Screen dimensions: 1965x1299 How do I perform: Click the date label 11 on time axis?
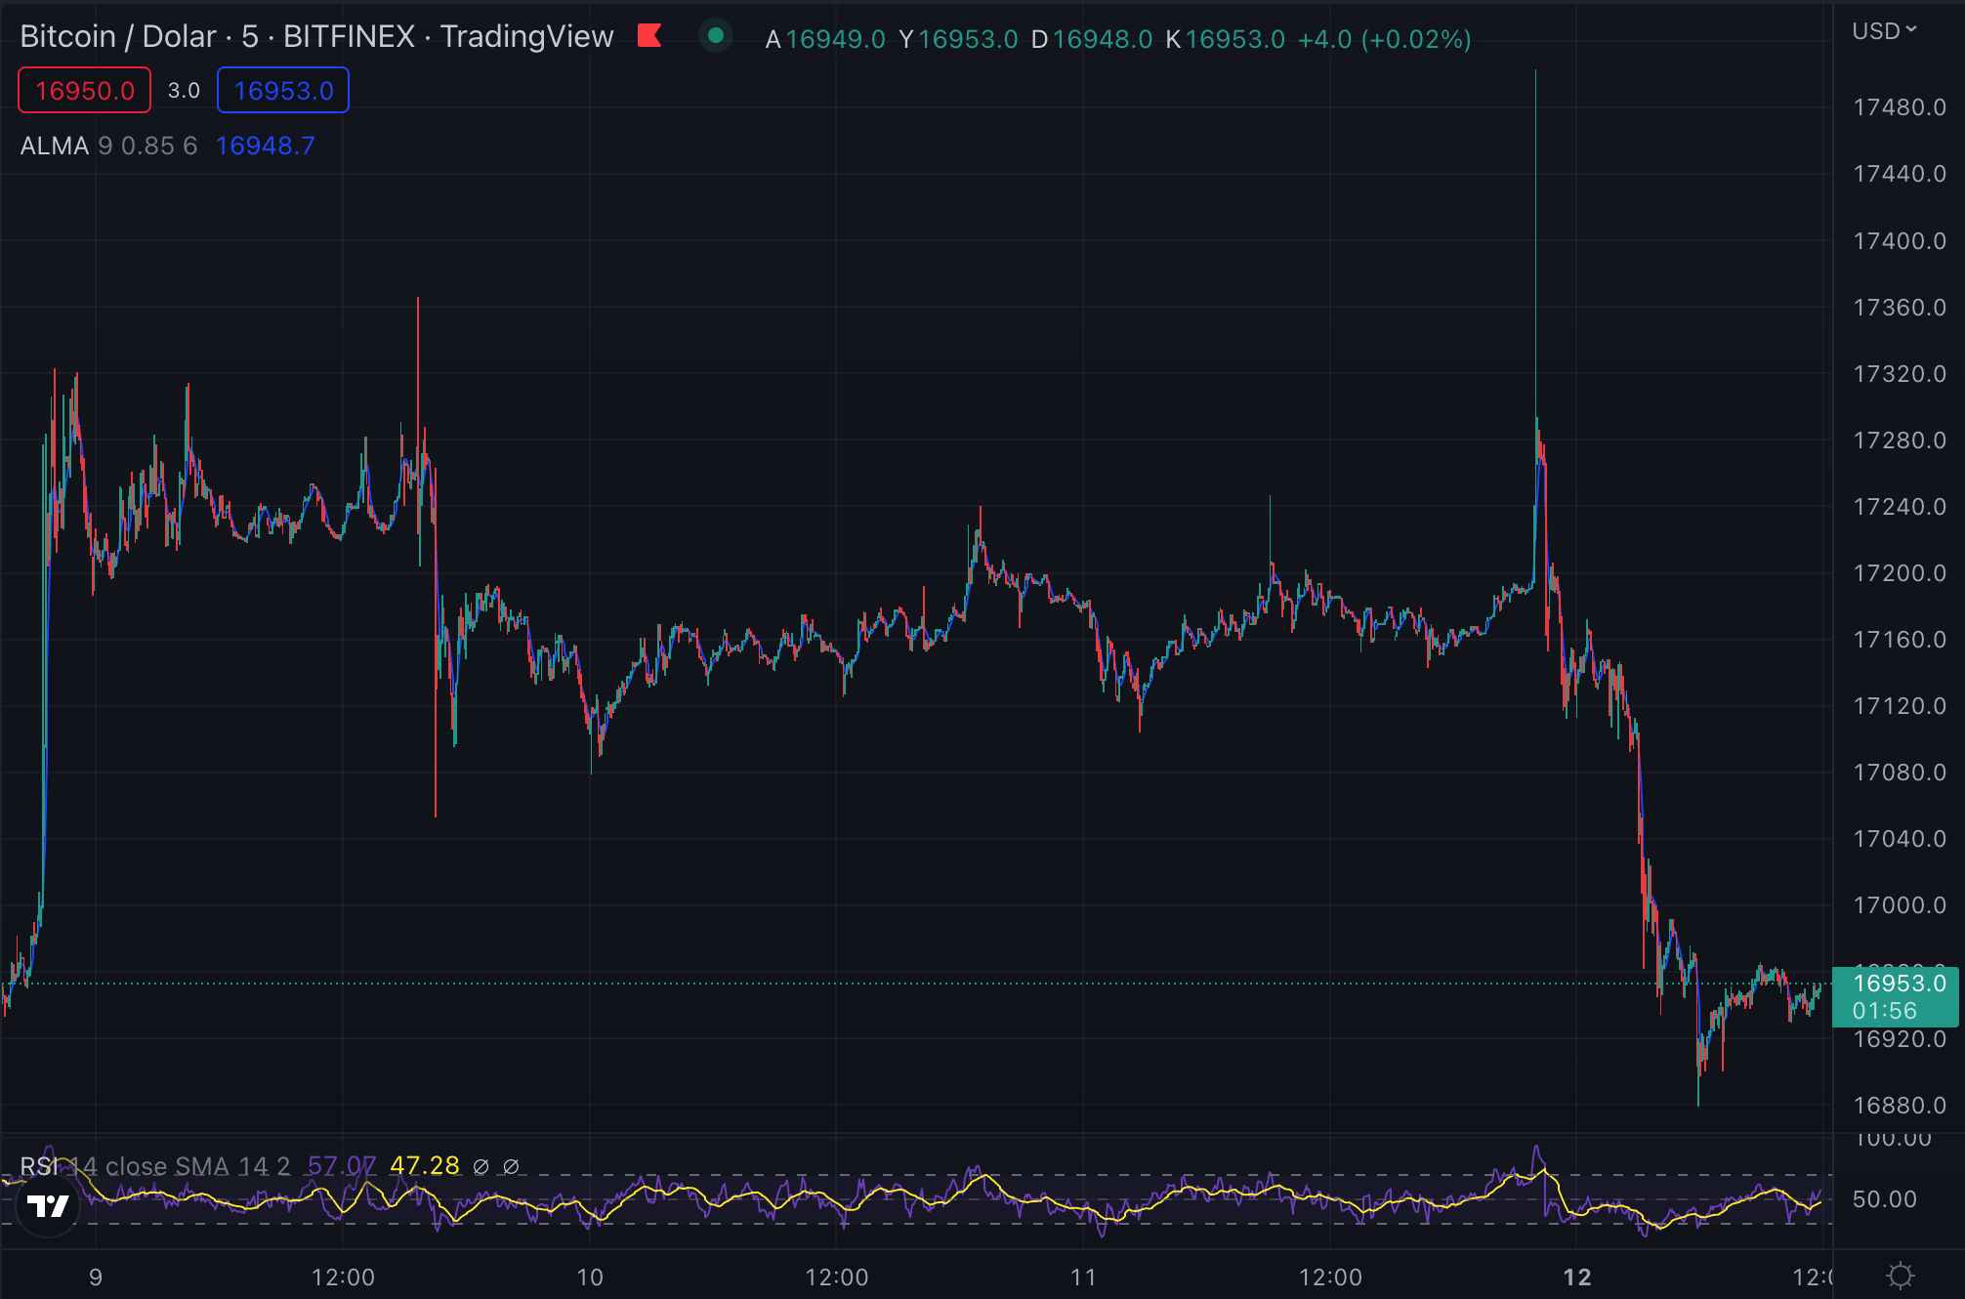(1083, 1277)
